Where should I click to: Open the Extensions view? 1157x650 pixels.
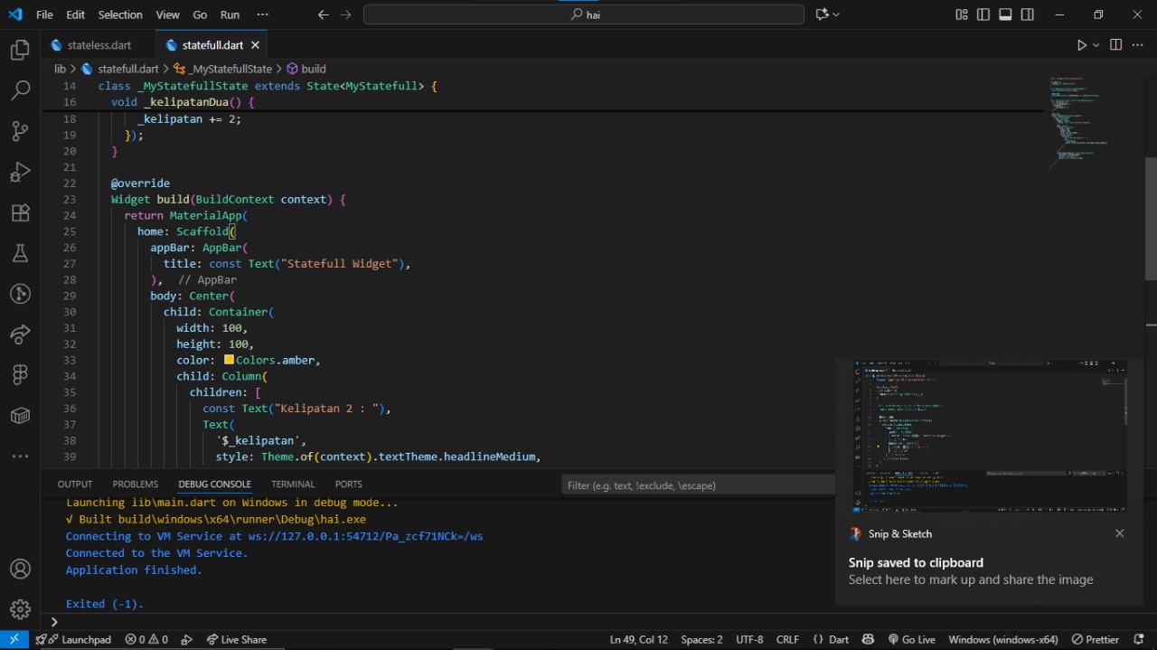[x=20, y=213]
